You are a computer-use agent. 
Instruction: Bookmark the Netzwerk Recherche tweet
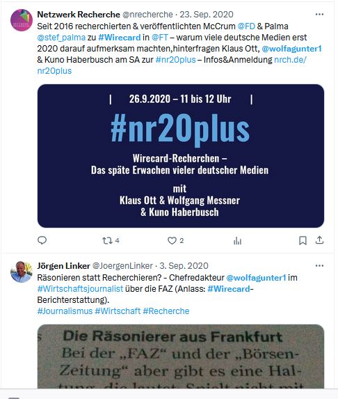(303, 240)
